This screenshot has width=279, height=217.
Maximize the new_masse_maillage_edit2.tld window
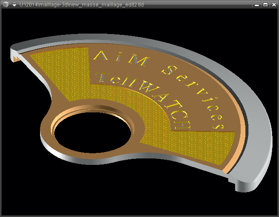point(265,5)
